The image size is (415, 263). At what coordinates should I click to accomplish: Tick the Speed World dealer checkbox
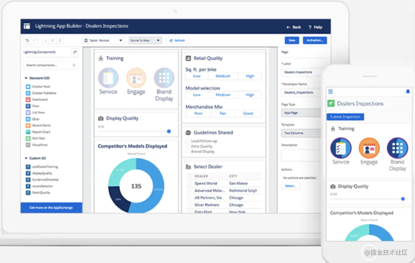click(x=189, y=184)
